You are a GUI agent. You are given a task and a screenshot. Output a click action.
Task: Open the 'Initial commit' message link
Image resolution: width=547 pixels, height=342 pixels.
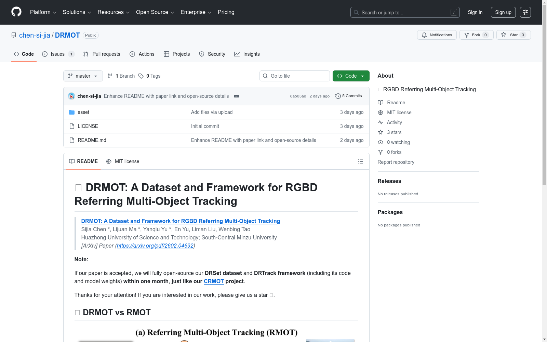pos(205,126)
